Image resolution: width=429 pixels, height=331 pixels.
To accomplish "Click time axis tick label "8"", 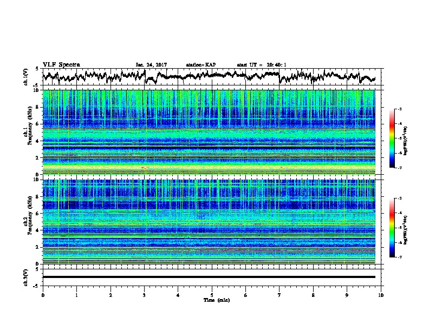I will pyautogui.click(x=313, y=295).
